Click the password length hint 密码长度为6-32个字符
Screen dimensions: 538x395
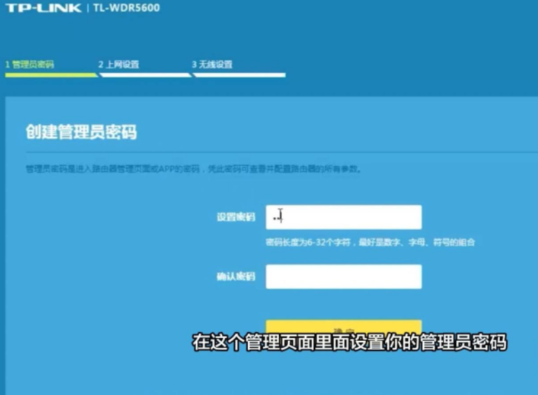point(308,243)
